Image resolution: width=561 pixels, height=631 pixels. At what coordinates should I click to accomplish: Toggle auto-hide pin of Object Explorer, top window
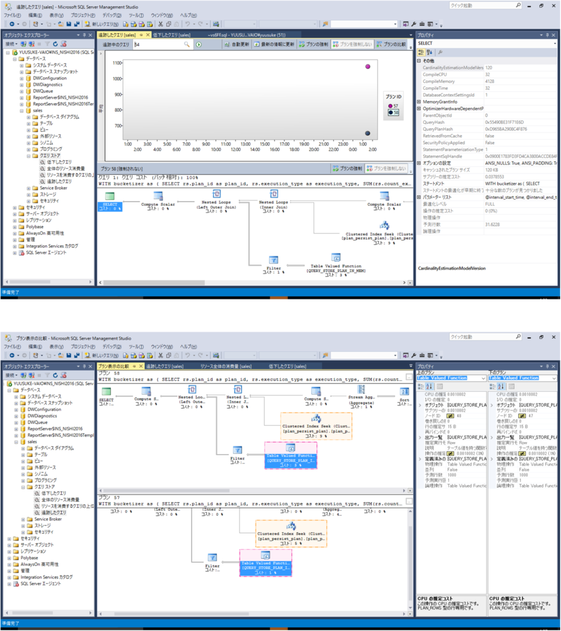coord(84,35)
